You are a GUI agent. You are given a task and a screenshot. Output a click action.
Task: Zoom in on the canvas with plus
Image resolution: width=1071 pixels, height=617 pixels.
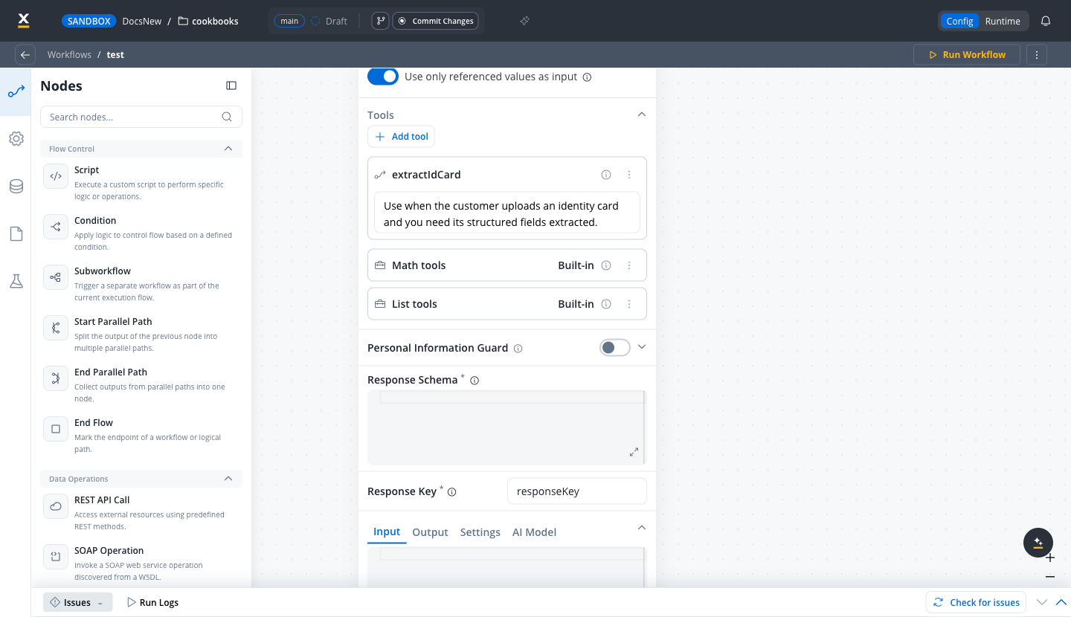[x=1050, y=558]
